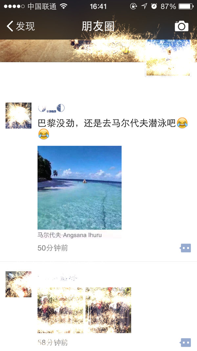Tap my profile avatar on cover
Screen dimensions: 197x351
click(x=168, y=58)
